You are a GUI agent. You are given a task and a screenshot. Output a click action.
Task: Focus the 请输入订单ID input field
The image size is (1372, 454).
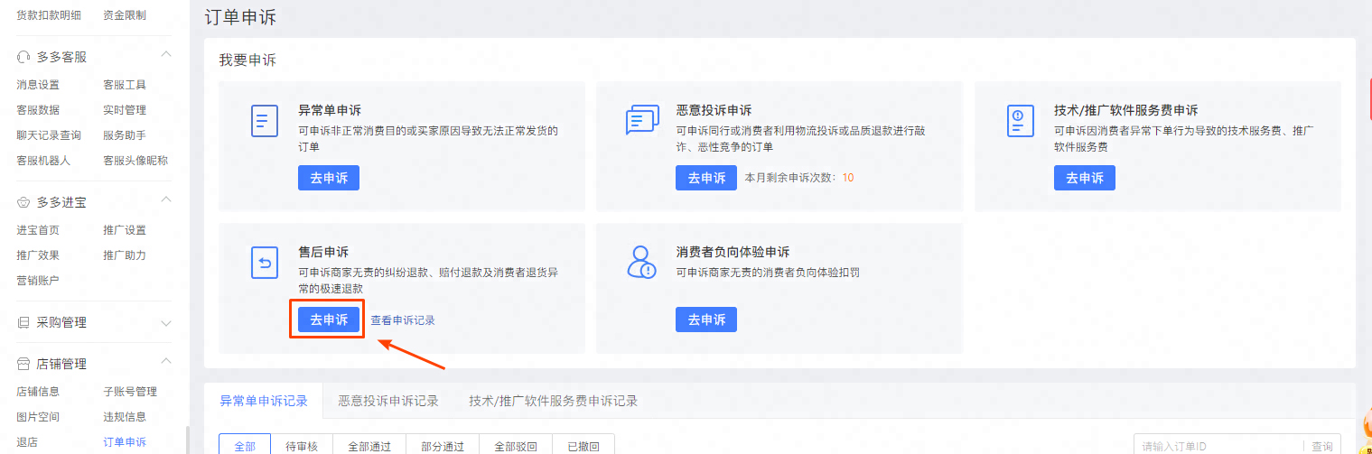point(1219,446)
